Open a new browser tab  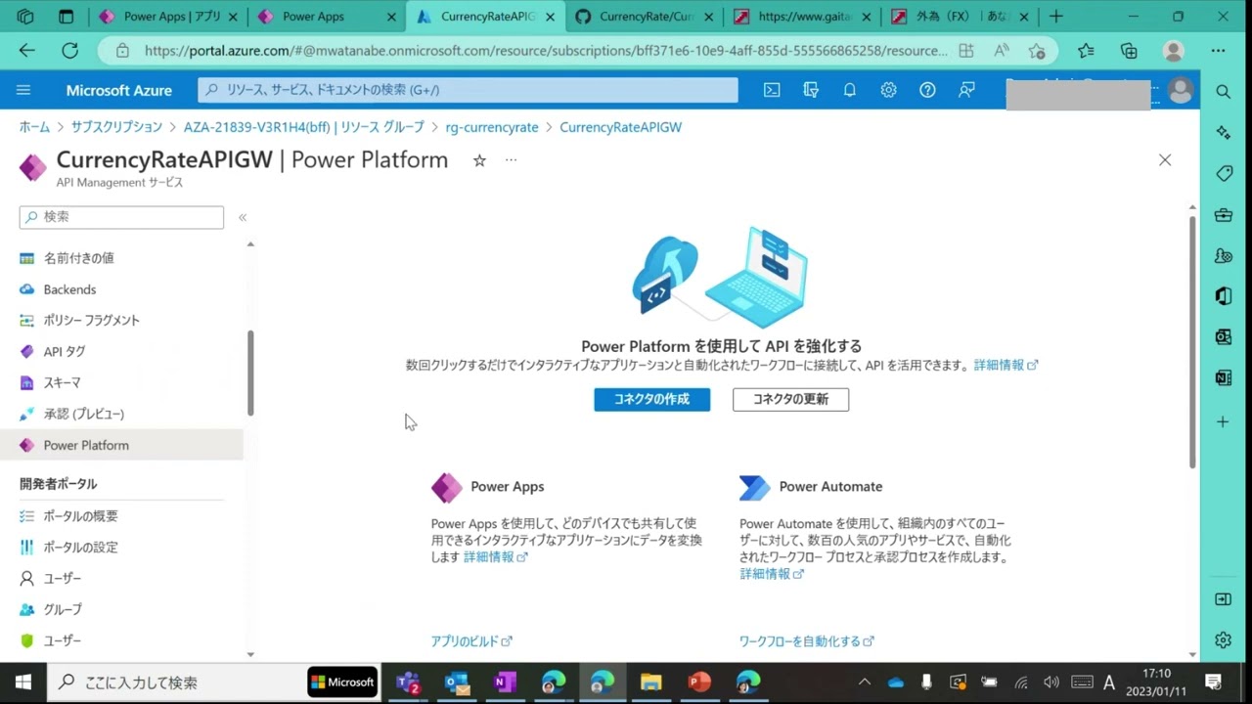pyautogui.click(x=1056, y=17)
